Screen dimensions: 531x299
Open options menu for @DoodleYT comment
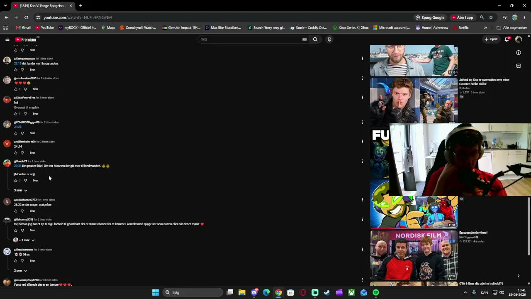(362, 161)
